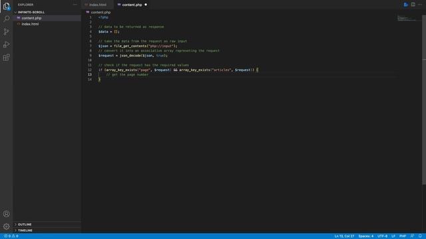Click line number 12 in gutter

[90, 70]
